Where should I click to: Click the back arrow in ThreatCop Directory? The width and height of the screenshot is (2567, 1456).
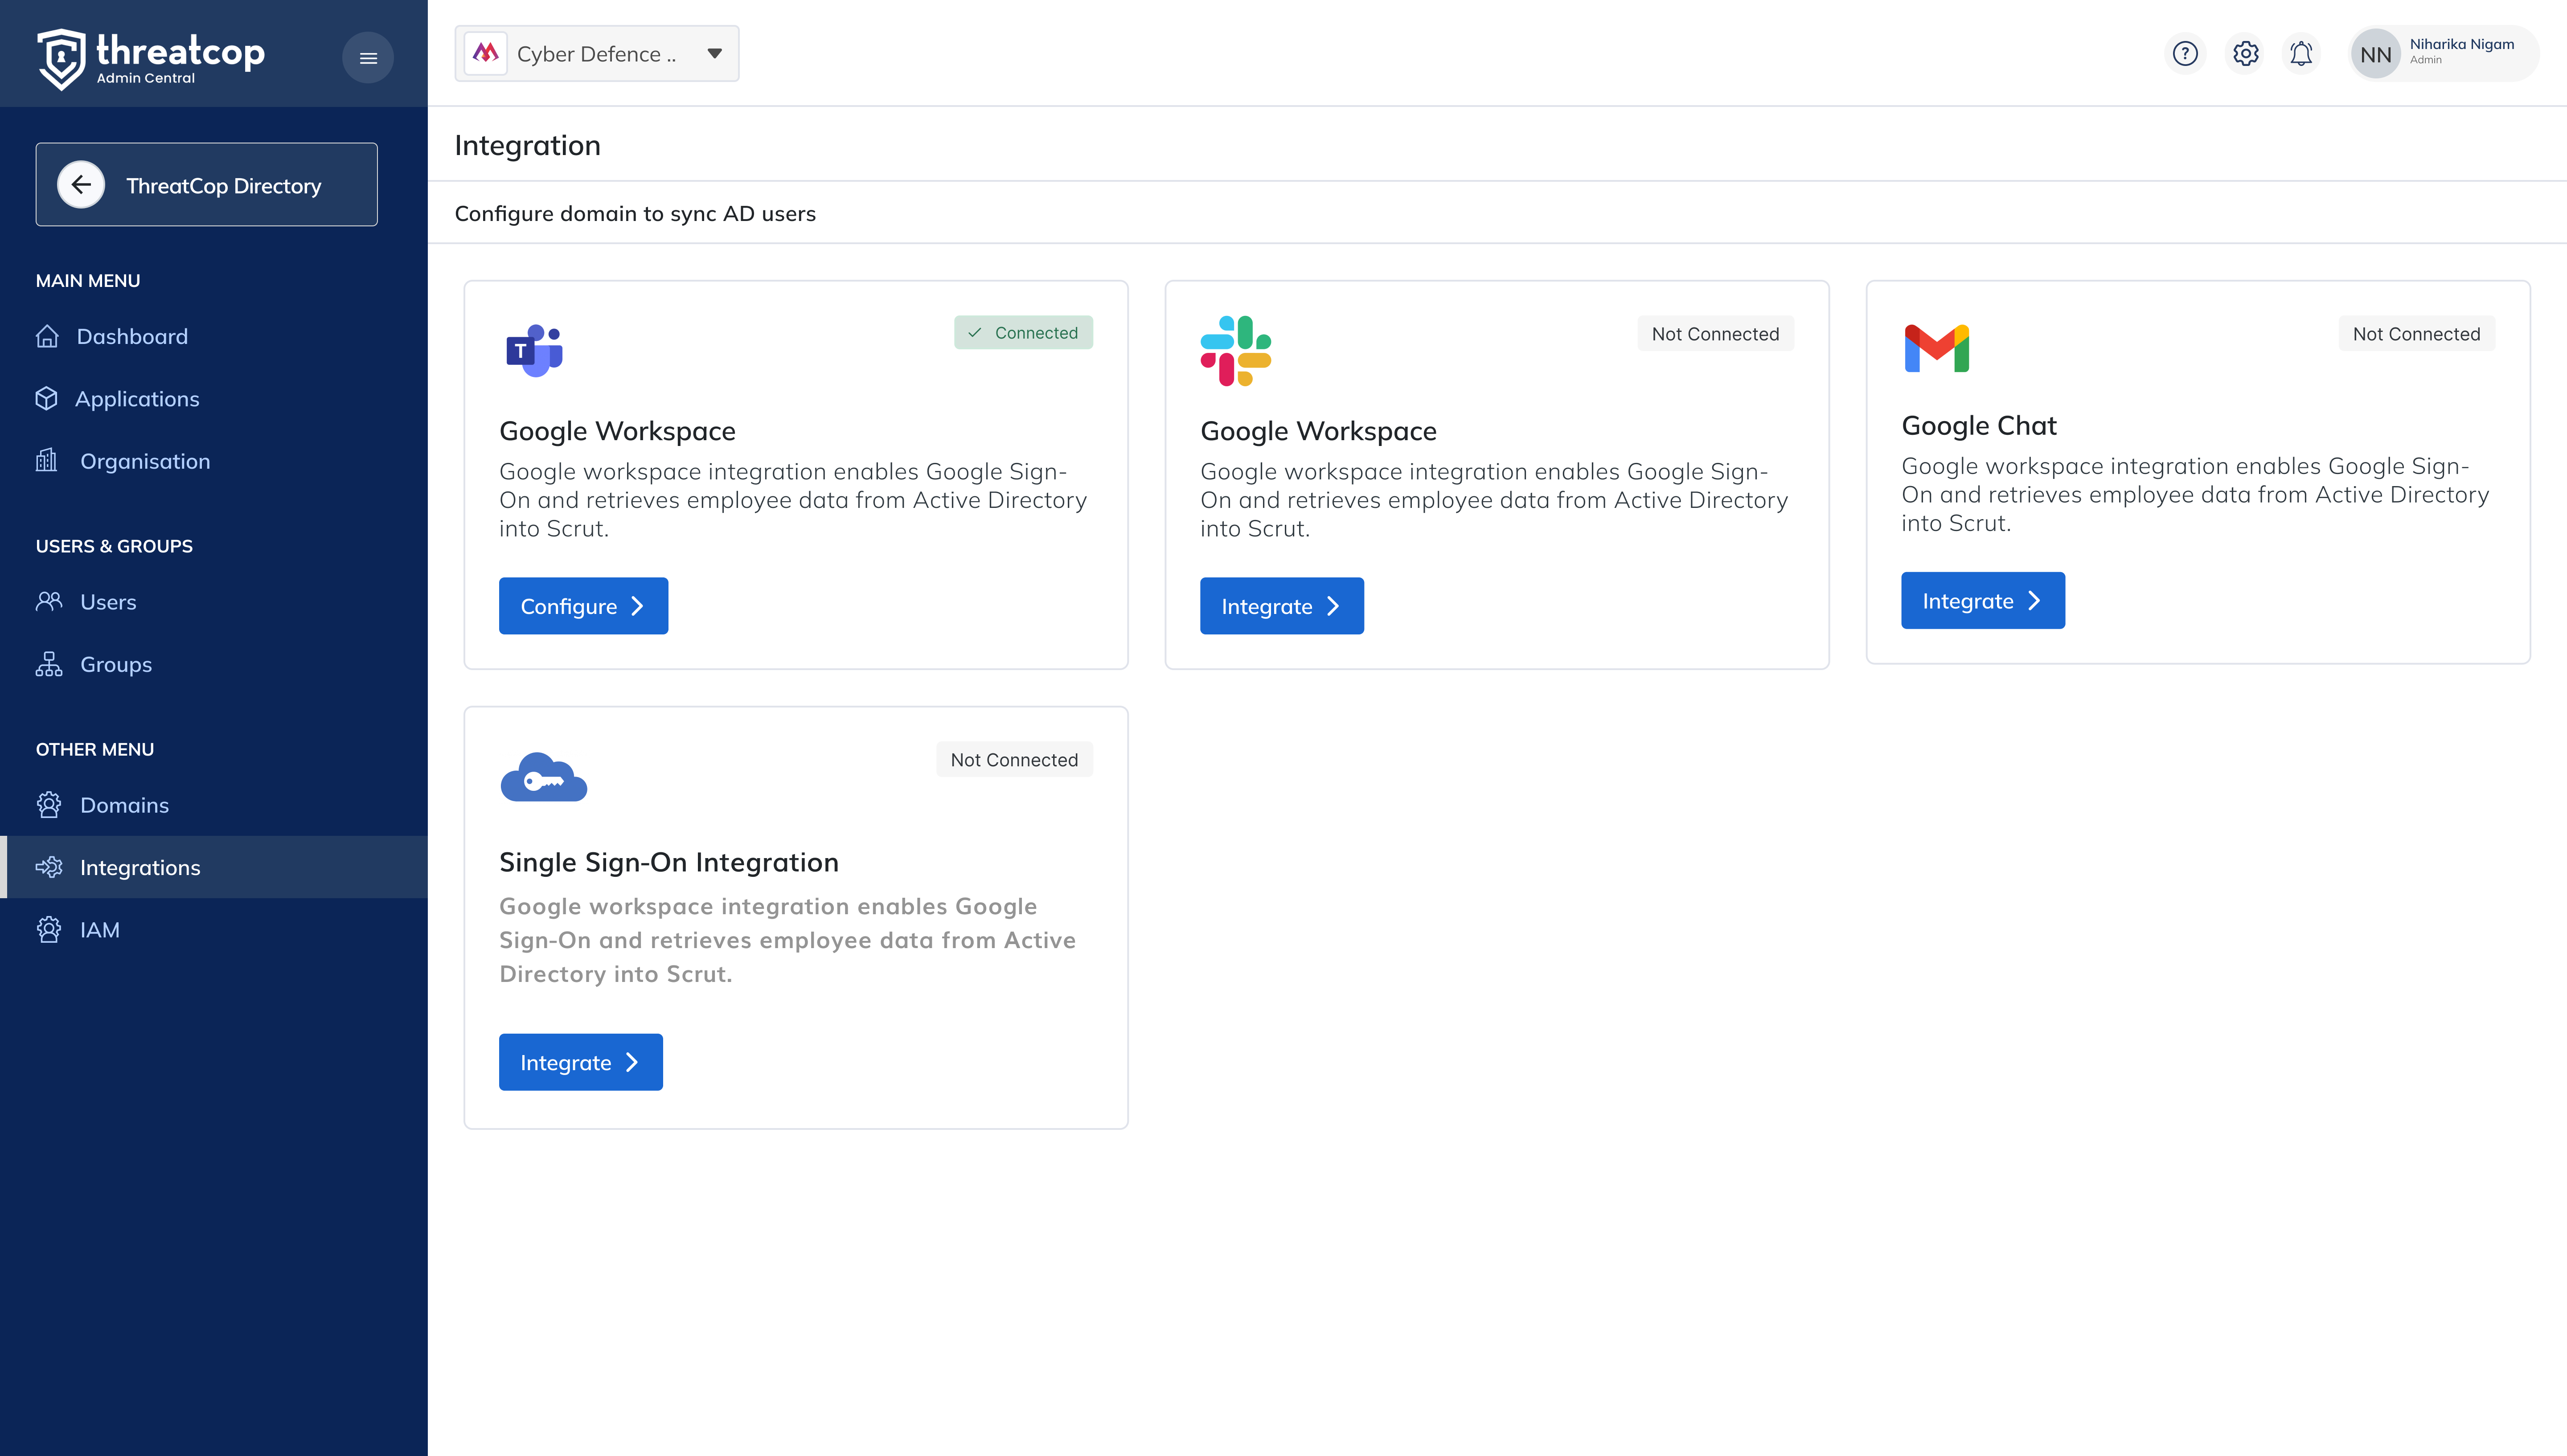point(81,185)
